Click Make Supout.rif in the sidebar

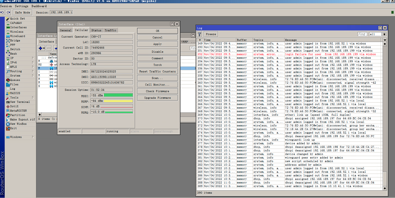[22, 120]
